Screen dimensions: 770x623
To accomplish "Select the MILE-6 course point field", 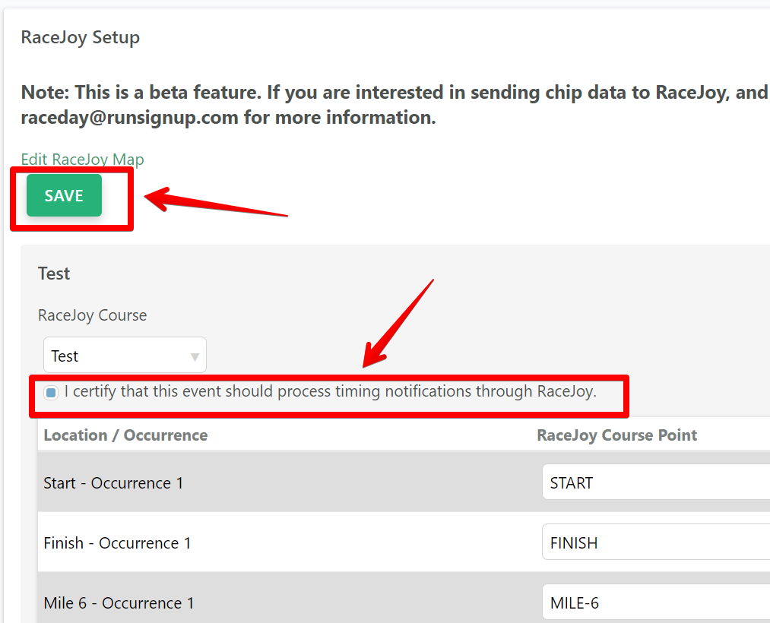I will (656, 602).
